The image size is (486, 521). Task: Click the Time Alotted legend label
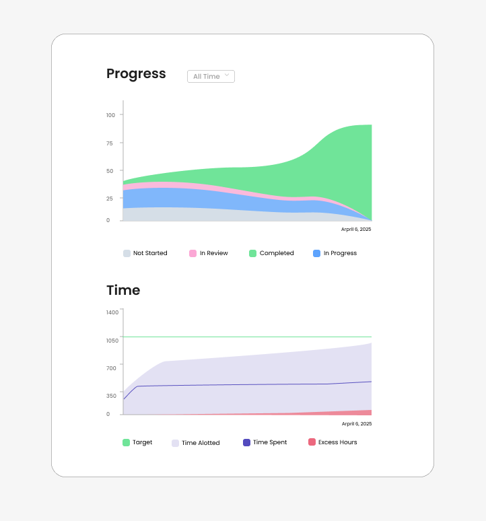coord(201,444)
